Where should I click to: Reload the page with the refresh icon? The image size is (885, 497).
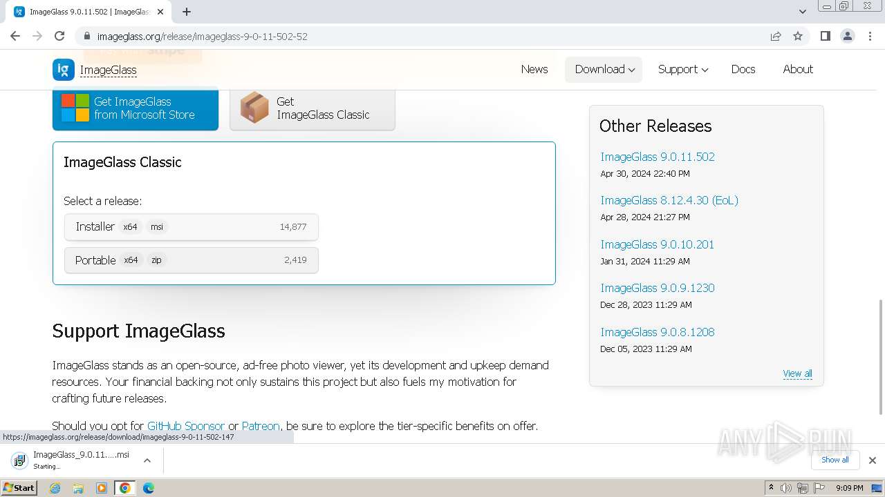pos(59,36)
